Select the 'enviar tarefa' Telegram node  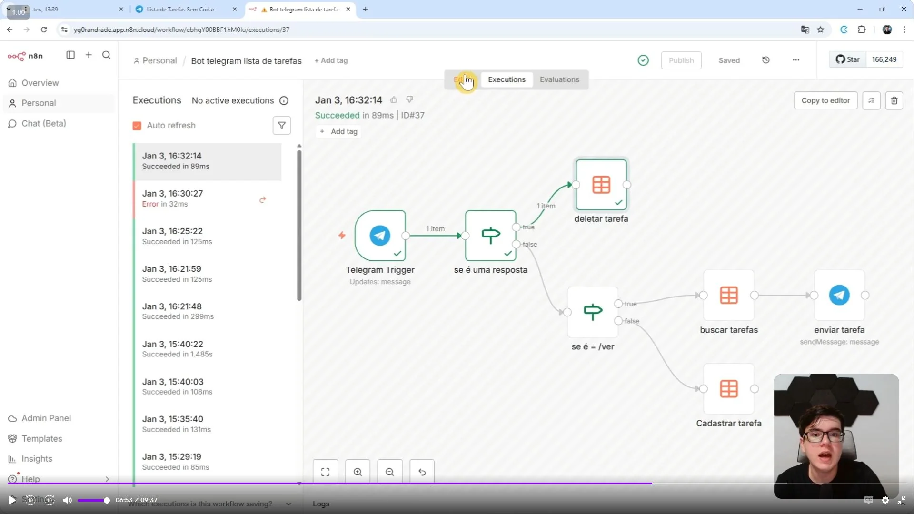(839, 296)
